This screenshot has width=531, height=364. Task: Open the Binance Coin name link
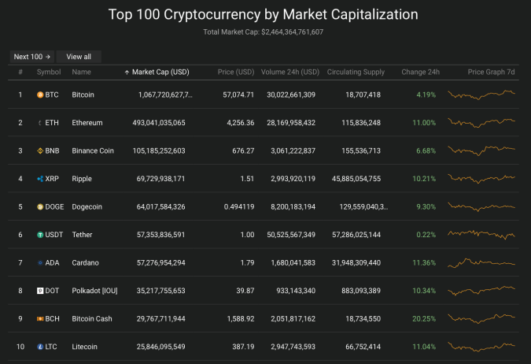point(93,150)
